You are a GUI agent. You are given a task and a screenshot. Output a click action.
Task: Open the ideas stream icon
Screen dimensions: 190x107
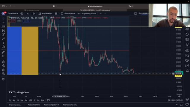[x=187, y=61]
